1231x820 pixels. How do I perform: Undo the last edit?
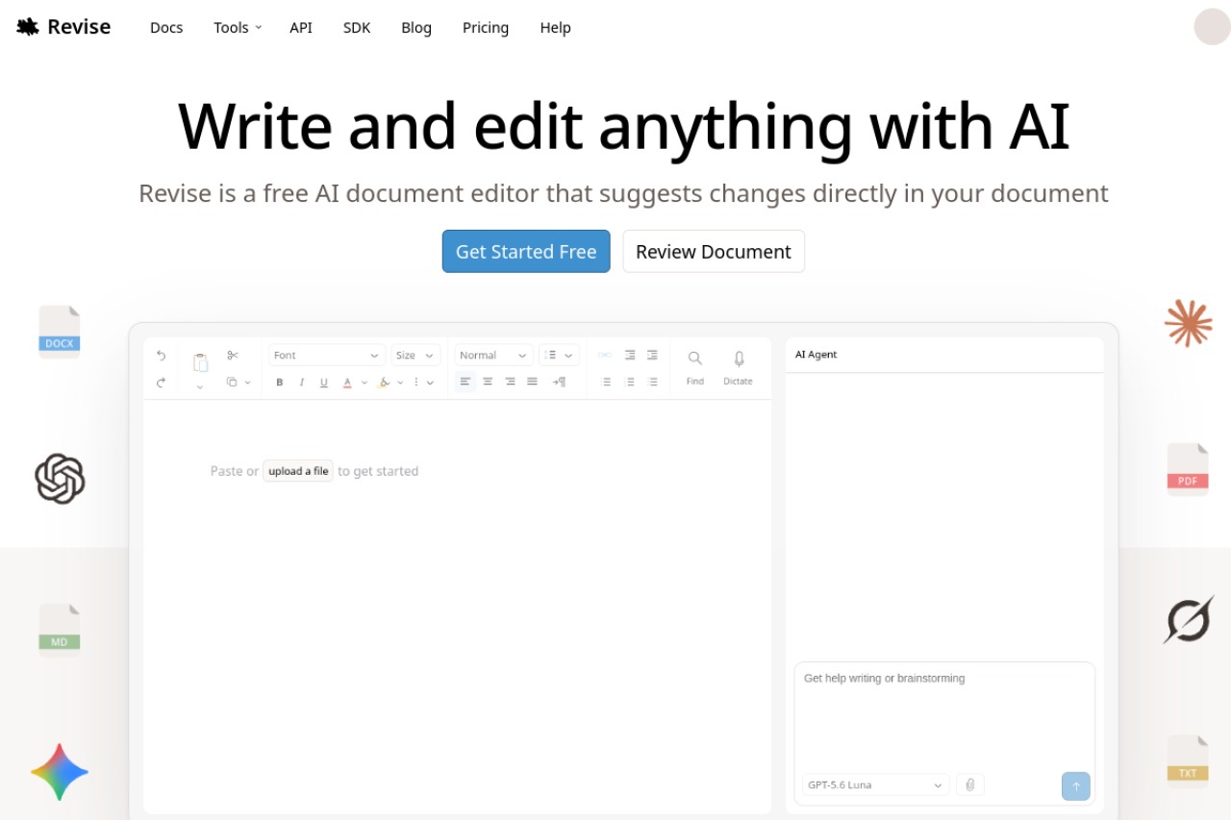coord(161,356)
